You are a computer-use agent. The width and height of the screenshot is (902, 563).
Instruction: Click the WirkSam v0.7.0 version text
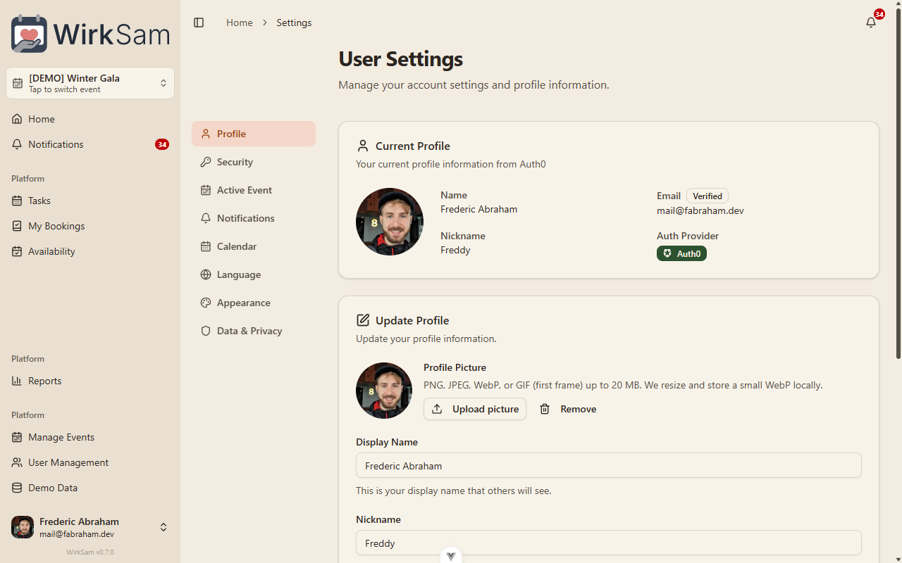coord(90,552)
